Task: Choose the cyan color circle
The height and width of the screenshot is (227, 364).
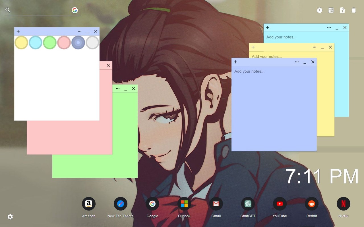Action: pos(36,43)
